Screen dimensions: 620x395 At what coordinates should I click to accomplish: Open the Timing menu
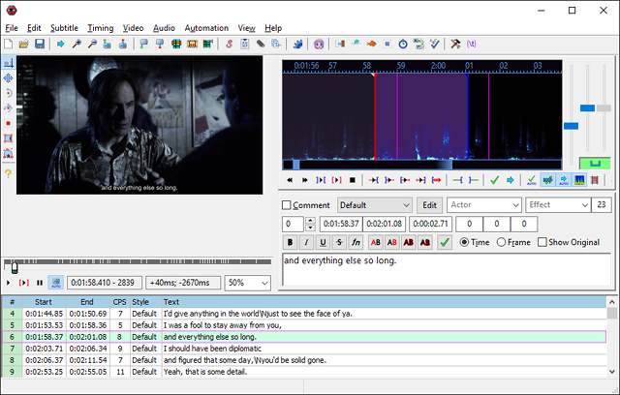tap(100, 28)
